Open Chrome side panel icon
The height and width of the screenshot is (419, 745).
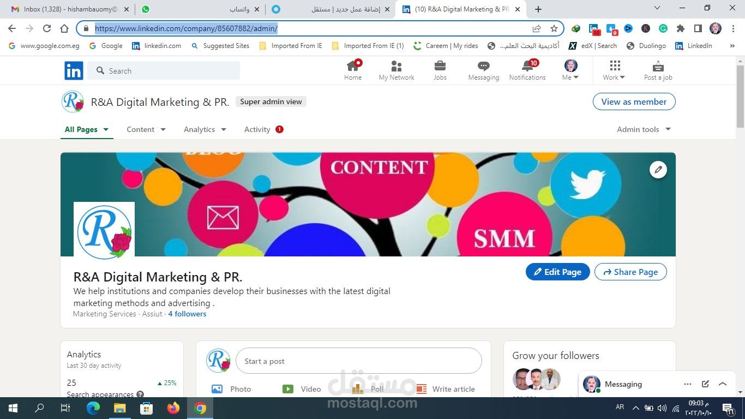698,28
